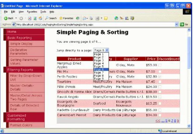194x134 pixels.
Task: Select Page 1 in the dropdown list
Action: click(x=101, y=54)
